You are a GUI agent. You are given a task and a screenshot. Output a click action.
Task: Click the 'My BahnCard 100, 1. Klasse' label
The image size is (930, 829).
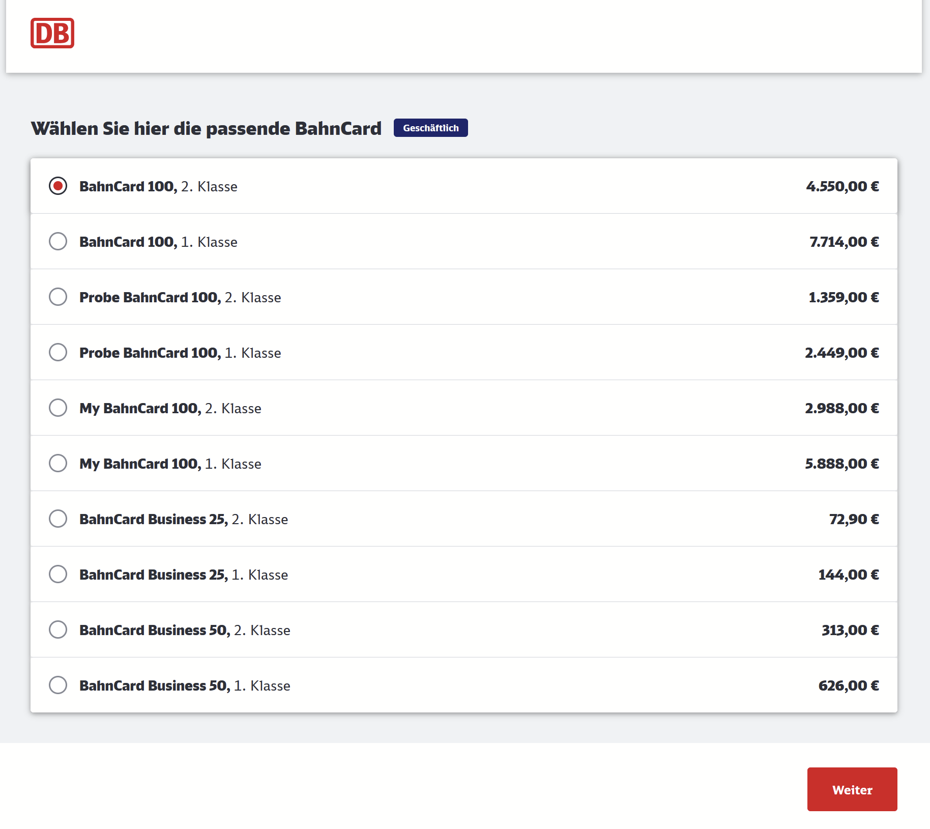click(x=170, y=464)
